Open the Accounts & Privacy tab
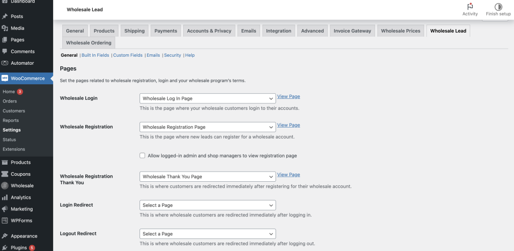 tap(209, 31)
